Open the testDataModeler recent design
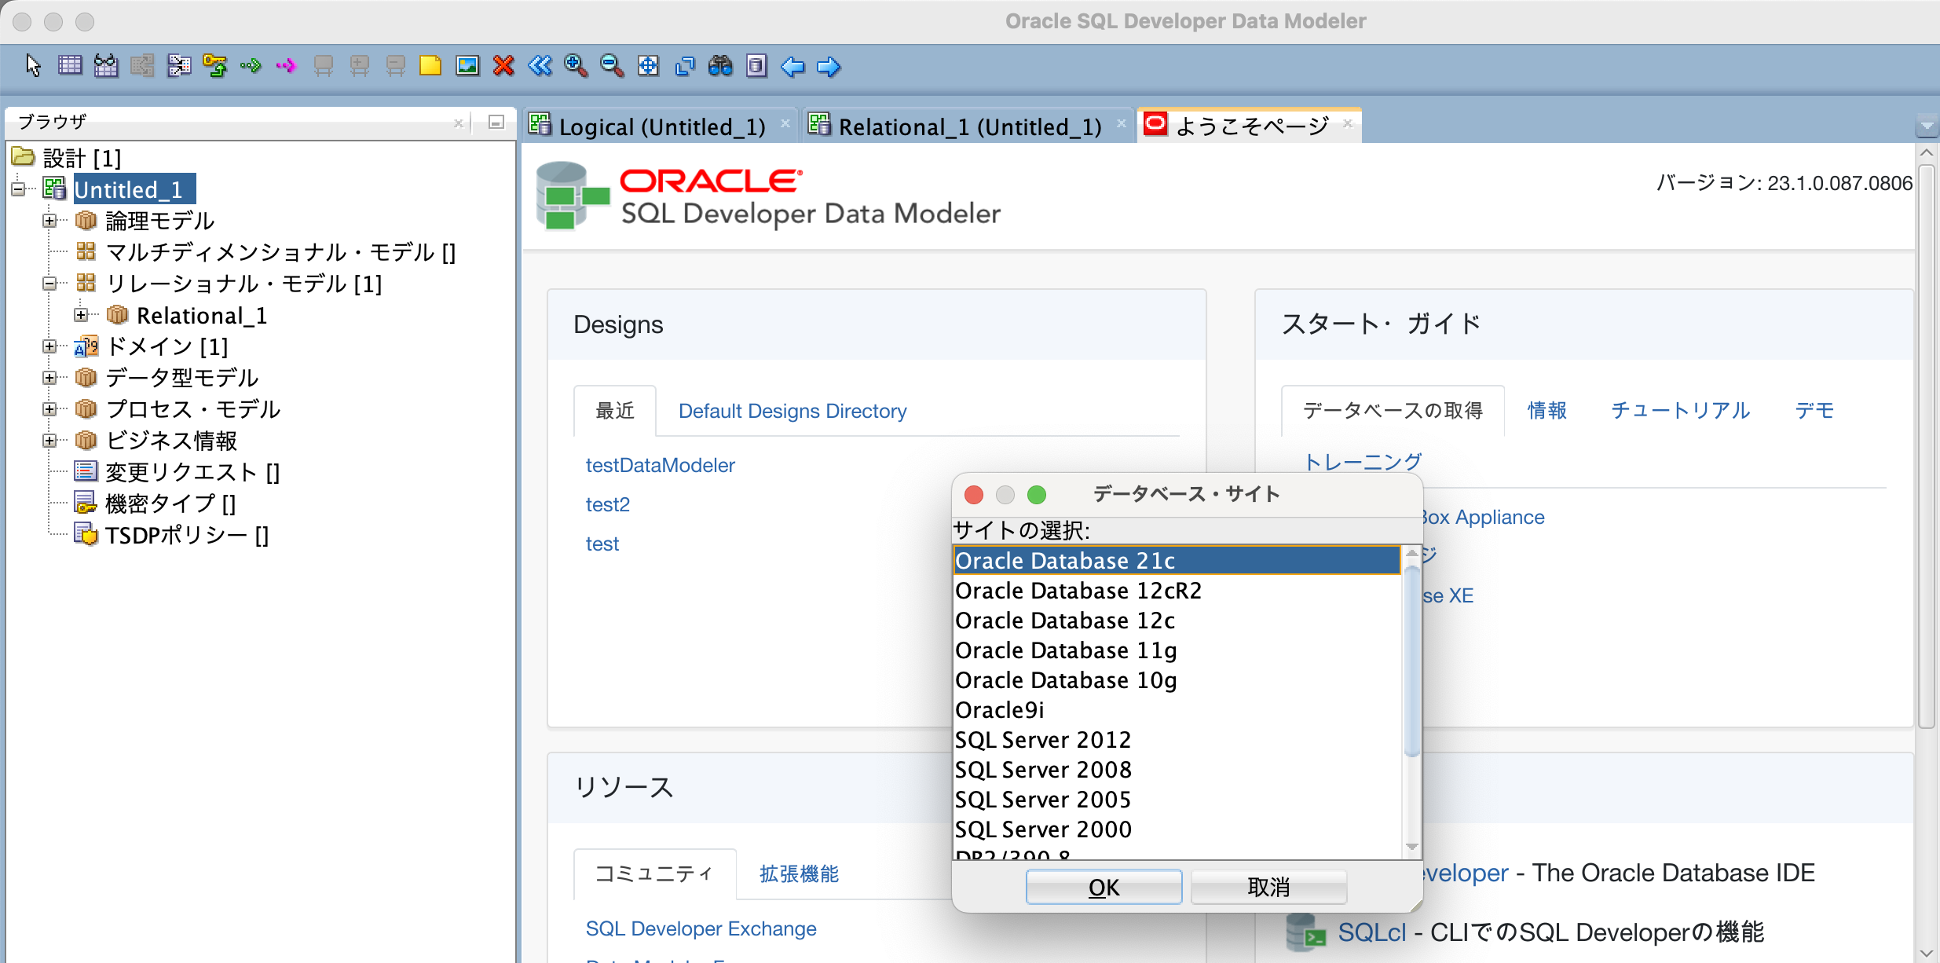This screenshot has height=963, width=1940. click(x=660, y=464)
